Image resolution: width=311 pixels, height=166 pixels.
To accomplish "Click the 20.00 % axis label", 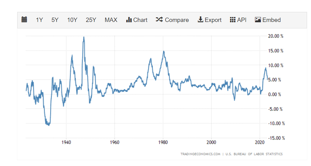I will (275, 36).
